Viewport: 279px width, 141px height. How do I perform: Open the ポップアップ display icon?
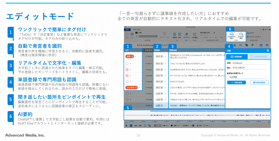pyautogui.click(x=186, y=34)
